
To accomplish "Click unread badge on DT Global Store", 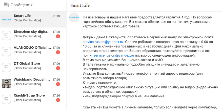I will tap(58, 68).
